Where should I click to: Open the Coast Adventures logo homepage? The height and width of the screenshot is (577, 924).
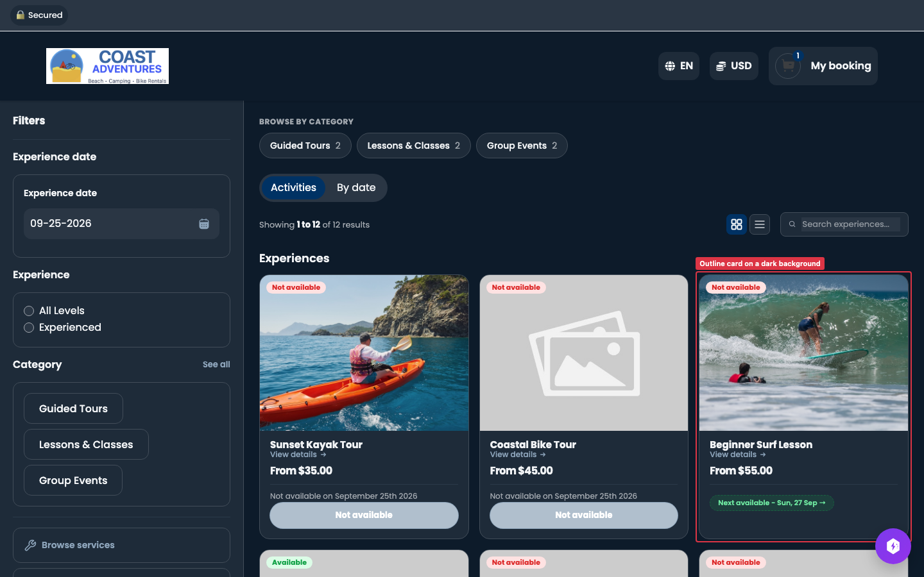click(x=107, y=66)
